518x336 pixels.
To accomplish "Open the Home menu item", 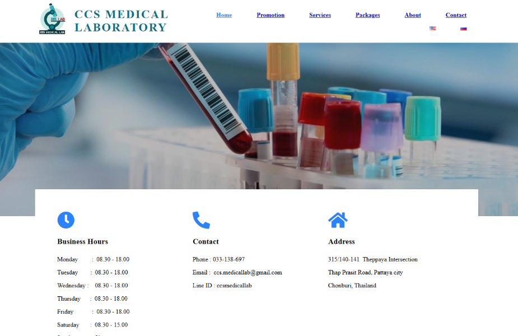I will 224,15.
